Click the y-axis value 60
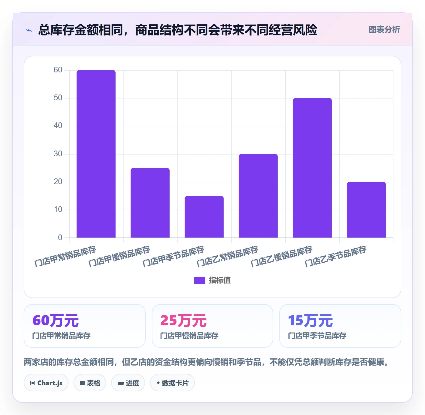Image resolution: width=425 pixels, height=415 pixels. (58, 70)
